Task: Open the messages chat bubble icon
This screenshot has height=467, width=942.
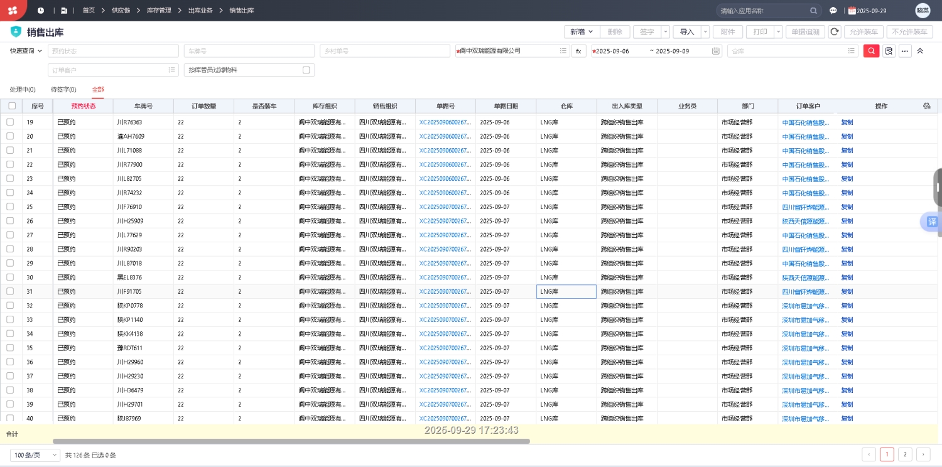Action: tap(833, 11)
